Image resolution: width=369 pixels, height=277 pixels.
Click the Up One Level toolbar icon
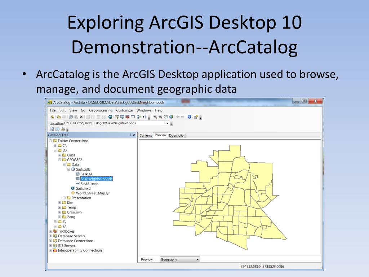click(x=52, y=117)
